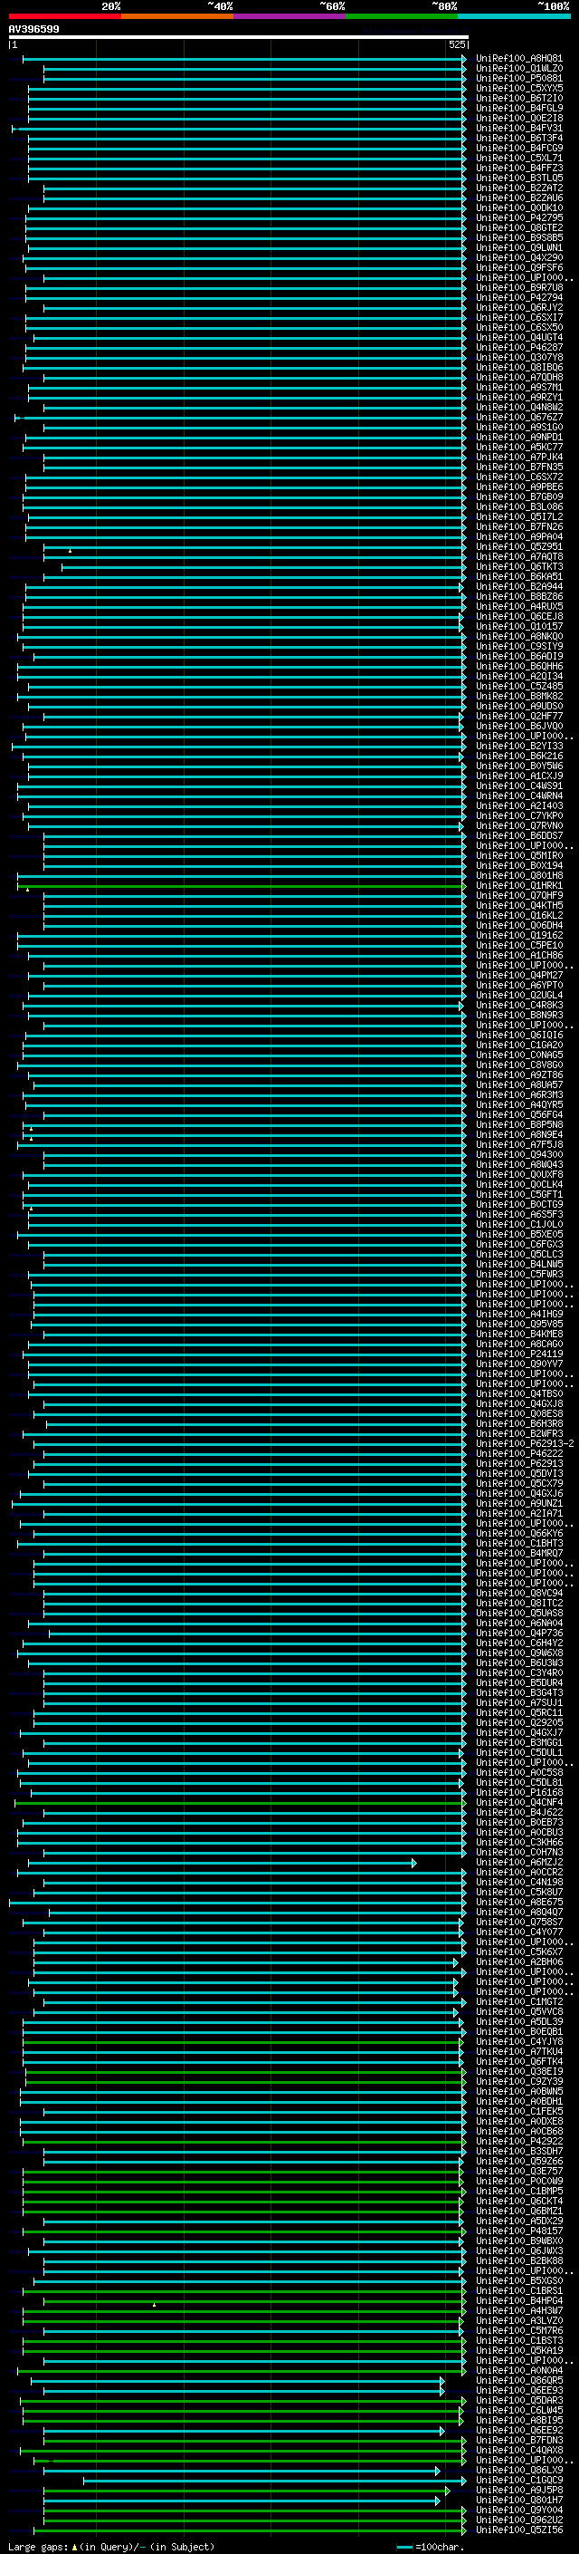
Task: Select hit label UniRef100_Q4TBS0
Action: coord(518,1394)
